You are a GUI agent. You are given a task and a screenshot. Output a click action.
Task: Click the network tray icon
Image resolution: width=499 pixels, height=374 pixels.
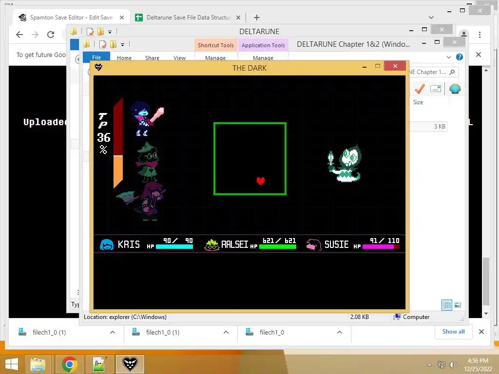point(441,365)
